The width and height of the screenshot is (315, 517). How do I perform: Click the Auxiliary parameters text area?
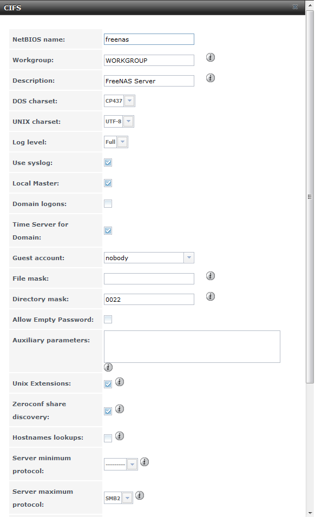pos(192,347)
